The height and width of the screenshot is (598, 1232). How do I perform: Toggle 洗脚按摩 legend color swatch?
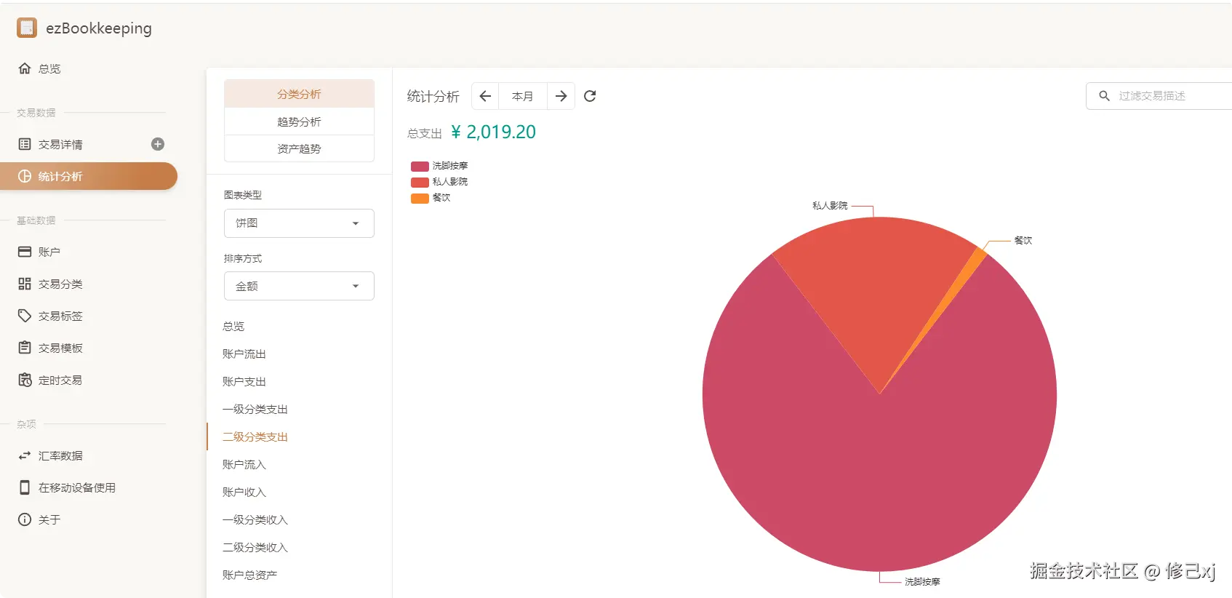[x=420, y=166]
